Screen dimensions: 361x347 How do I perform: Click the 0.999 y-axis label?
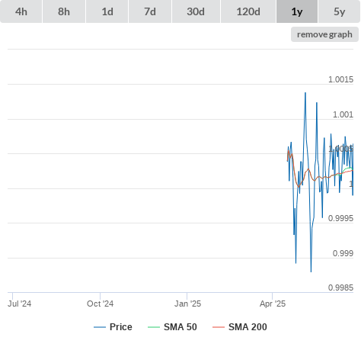(343, 253)
